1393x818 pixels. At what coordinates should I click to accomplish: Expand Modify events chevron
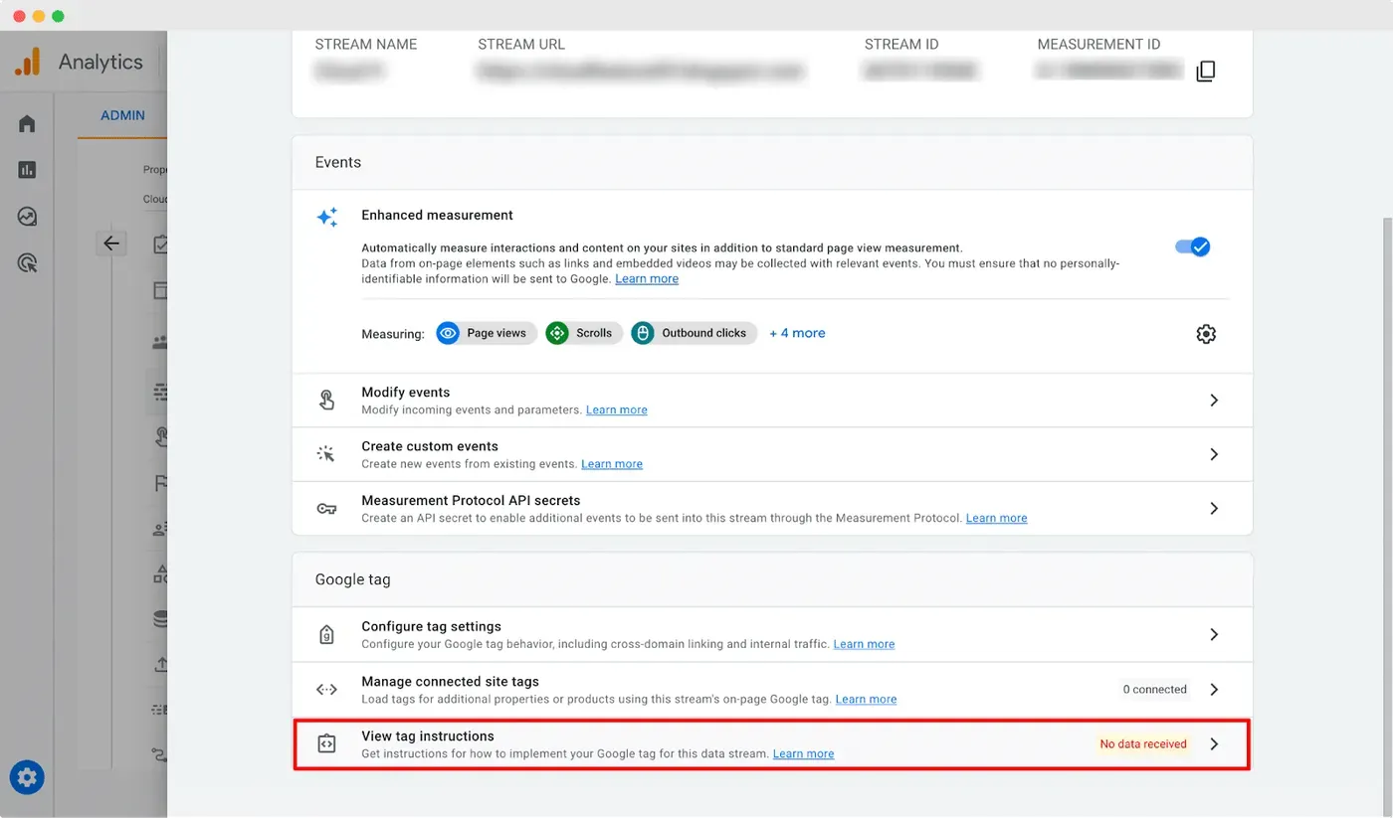[x=1214, y=401]
